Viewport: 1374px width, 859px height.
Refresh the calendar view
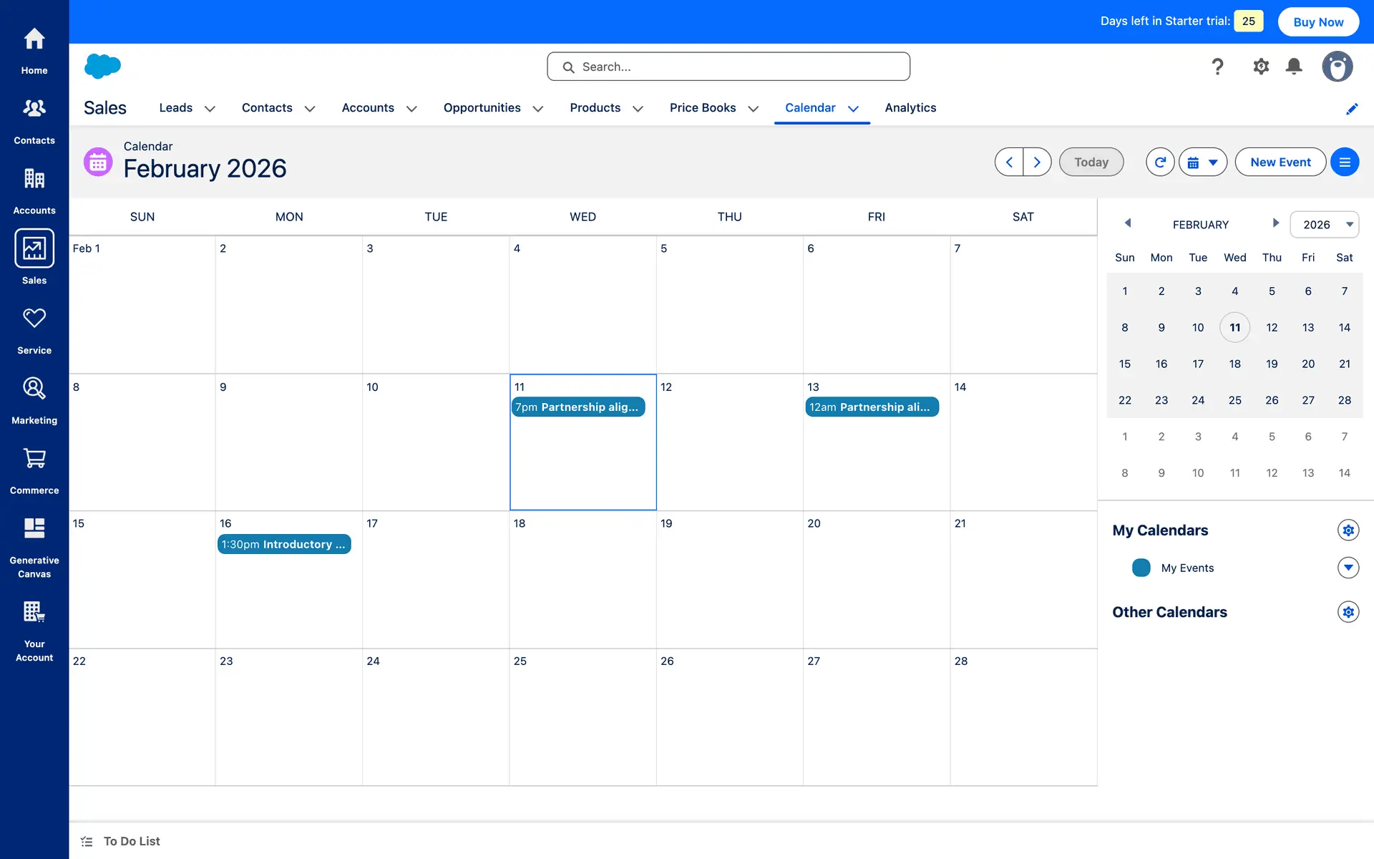coord(1160,162)
